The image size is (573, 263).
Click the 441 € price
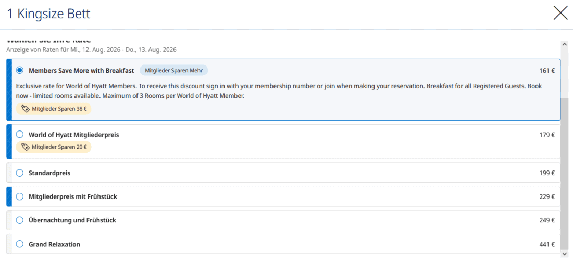click(546, 244)
